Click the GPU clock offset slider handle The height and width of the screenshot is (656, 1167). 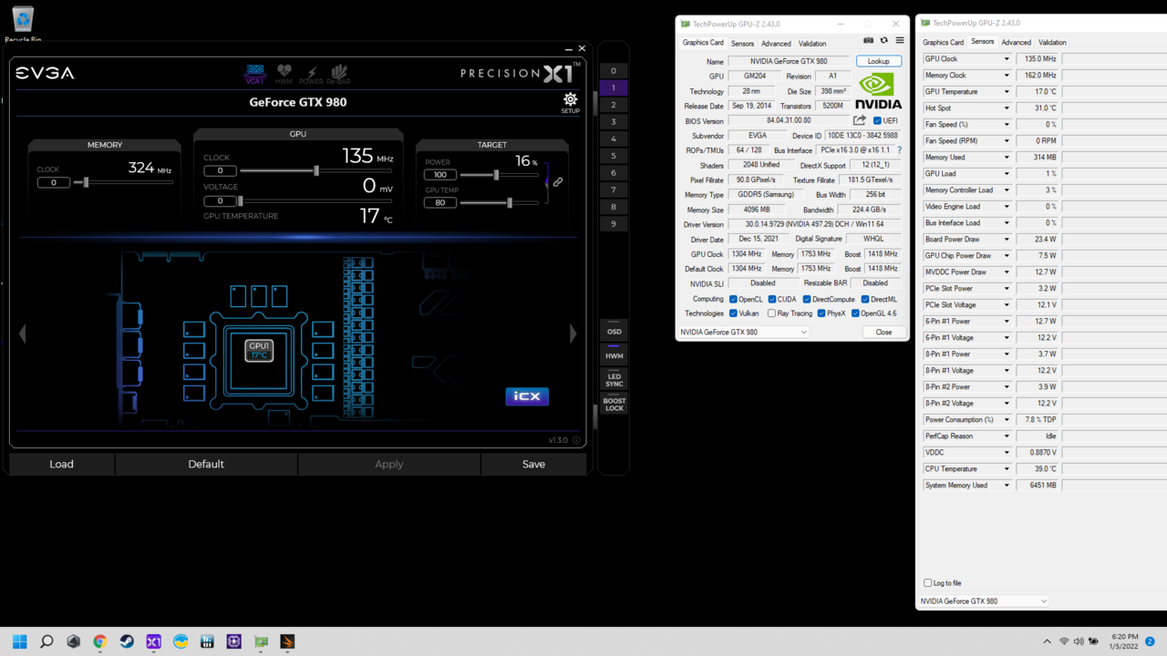316,170
